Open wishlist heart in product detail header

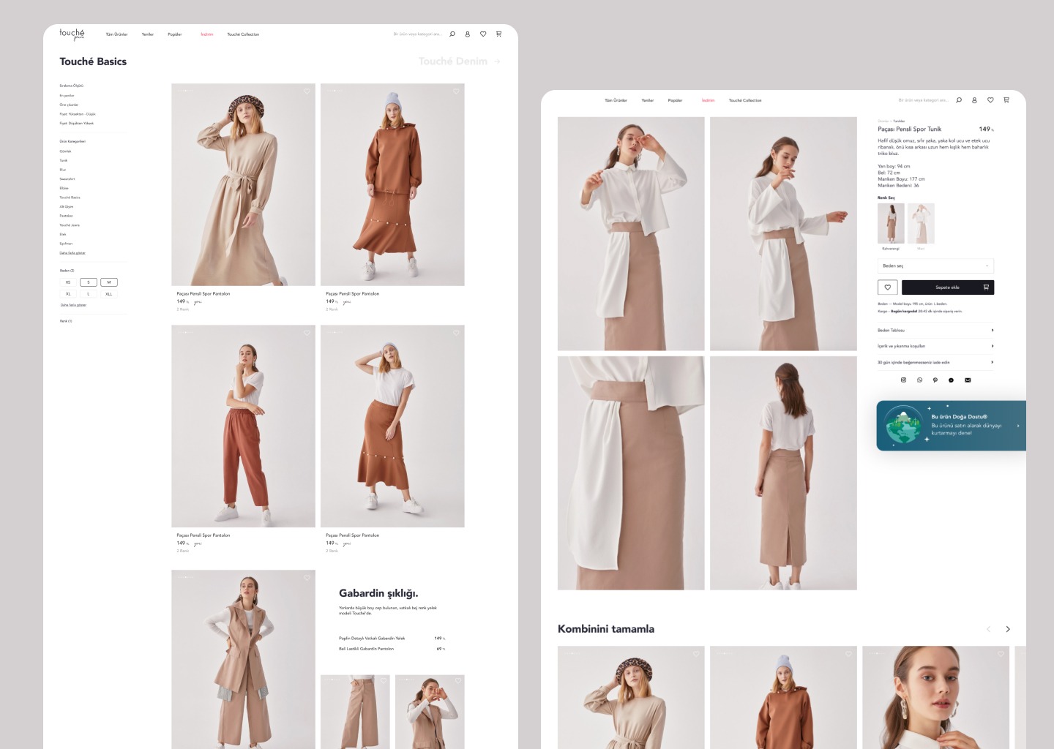click(990, 100)
